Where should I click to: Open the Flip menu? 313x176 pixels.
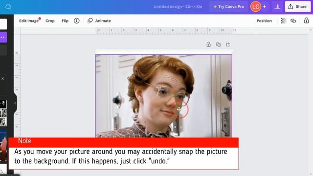pos(65,21)
